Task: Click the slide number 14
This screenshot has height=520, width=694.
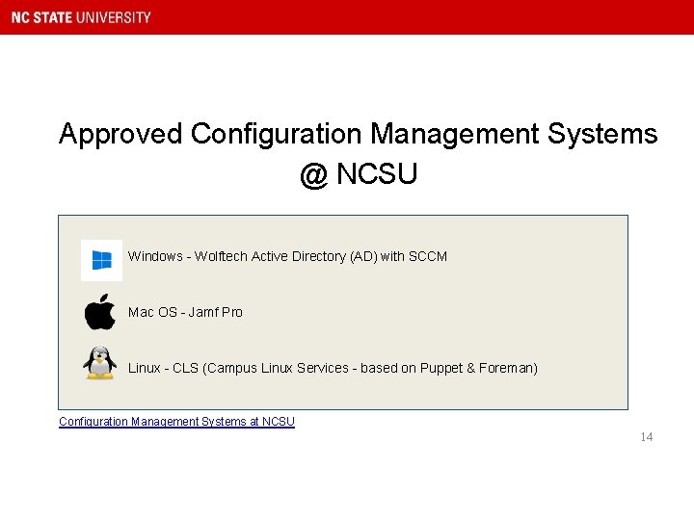Action: coord(646,437)
